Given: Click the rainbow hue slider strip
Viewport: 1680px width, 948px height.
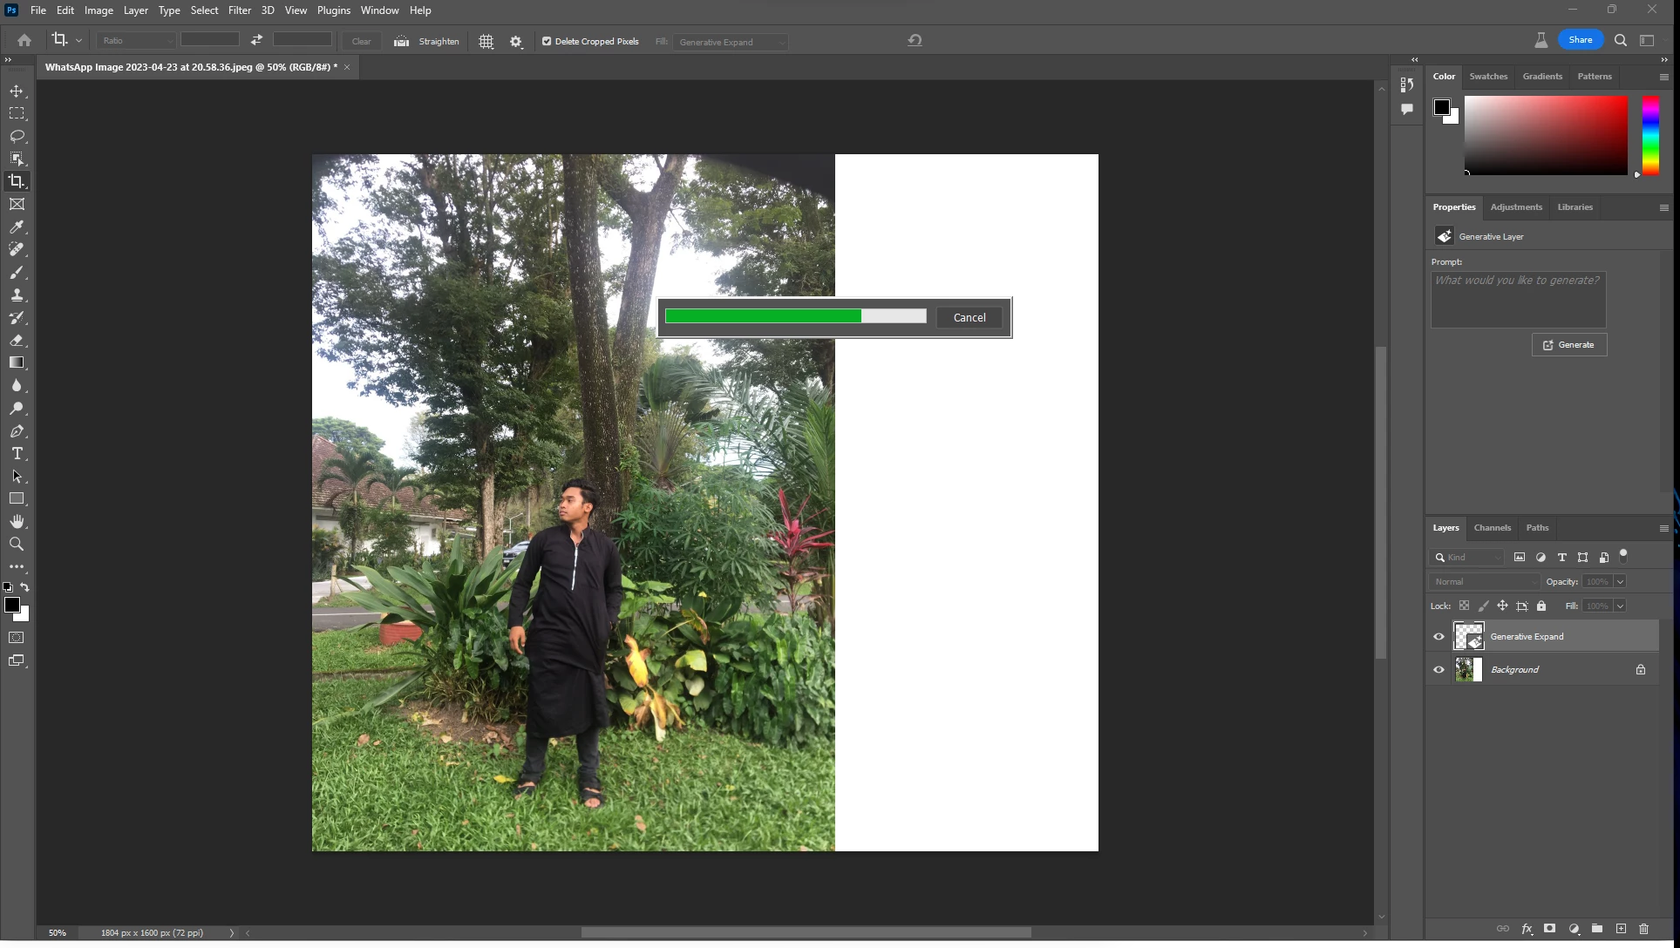Looking at the screenshot, I should [x=1649, y=135].
